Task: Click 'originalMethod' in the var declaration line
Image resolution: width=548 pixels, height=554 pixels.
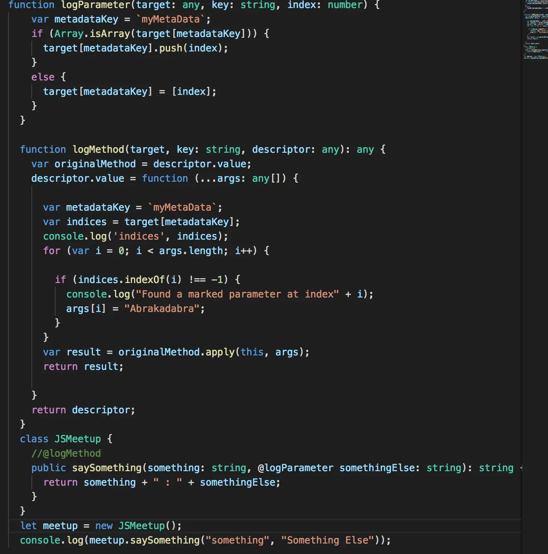Action: coord(95,164)
